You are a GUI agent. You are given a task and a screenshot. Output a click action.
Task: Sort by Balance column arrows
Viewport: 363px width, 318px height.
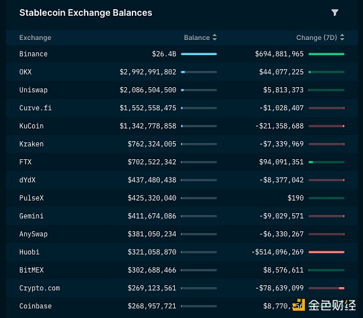click(x=215, y=38)
